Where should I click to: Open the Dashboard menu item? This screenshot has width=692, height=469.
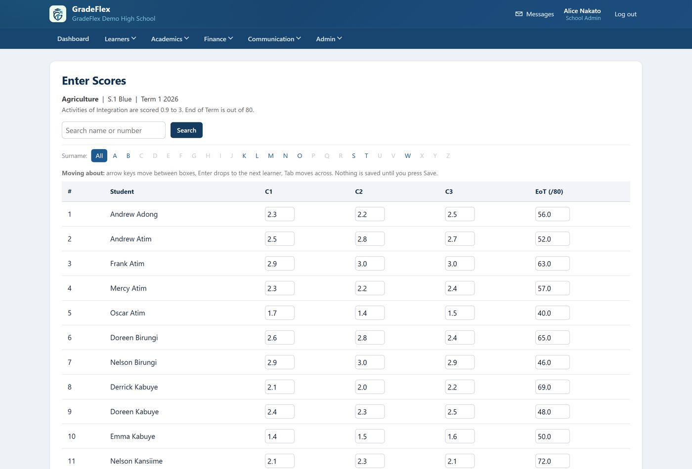(73, 39)
